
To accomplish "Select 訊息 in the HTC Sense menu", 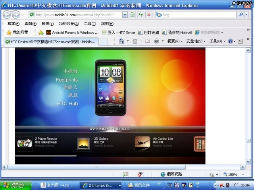I will click(x=73, y=95).
